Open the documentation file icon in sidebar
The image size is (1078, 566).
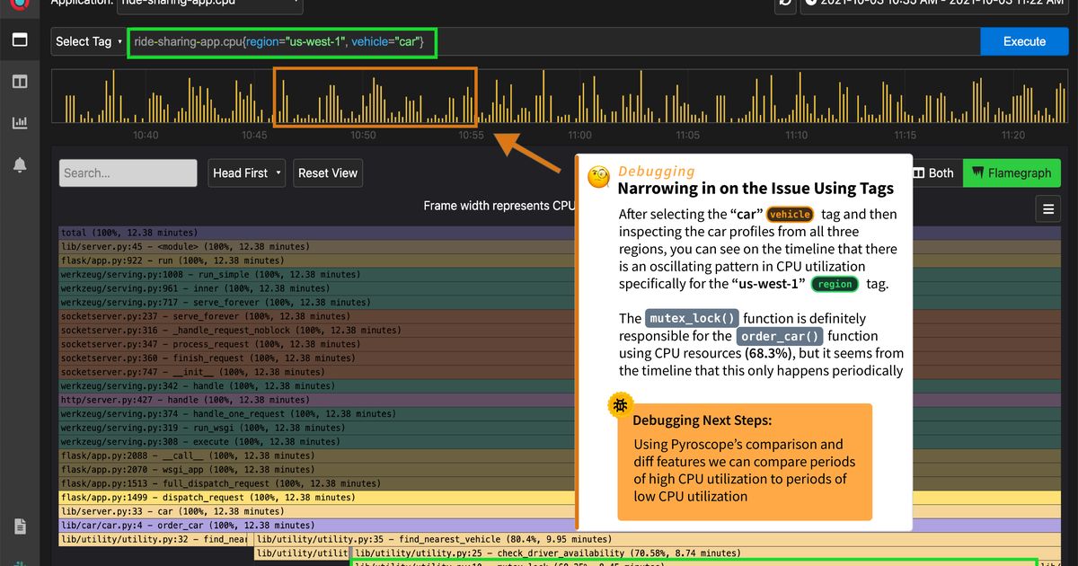coord(19,526)
